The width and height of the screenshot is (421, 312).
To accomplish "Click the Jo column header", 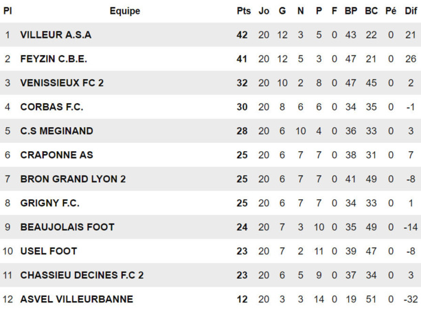I will pyautogui.click(x=264, y=11).
